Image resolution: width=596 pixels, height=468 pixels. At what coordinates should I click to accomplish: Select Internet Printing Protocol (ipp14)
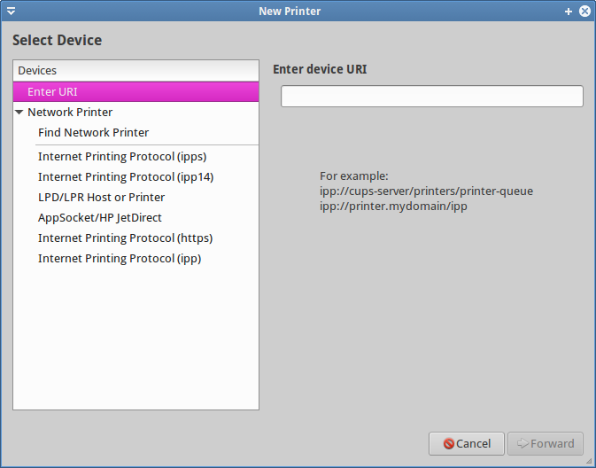click(126, 177)
